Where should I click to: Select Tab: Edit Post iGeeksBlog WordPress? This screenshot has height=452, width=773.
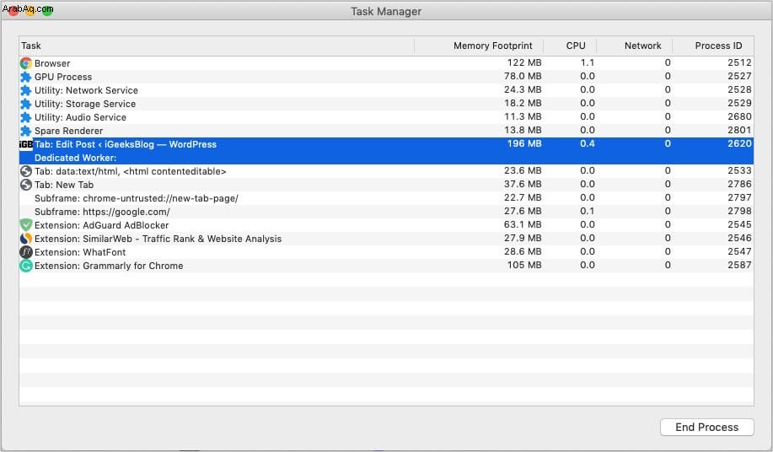pyautogui.click(x=386, y=144)
